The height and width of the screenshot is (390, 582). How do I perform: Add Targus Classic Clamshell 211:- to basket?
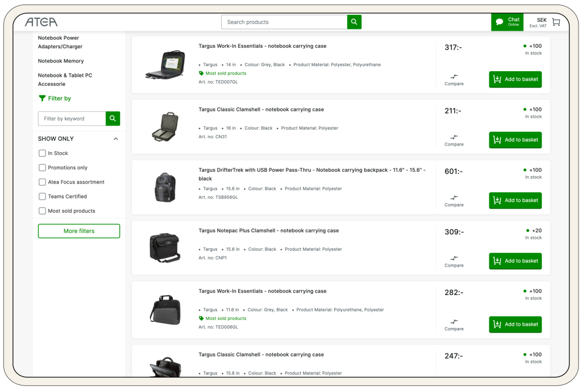tap(515, 140)
